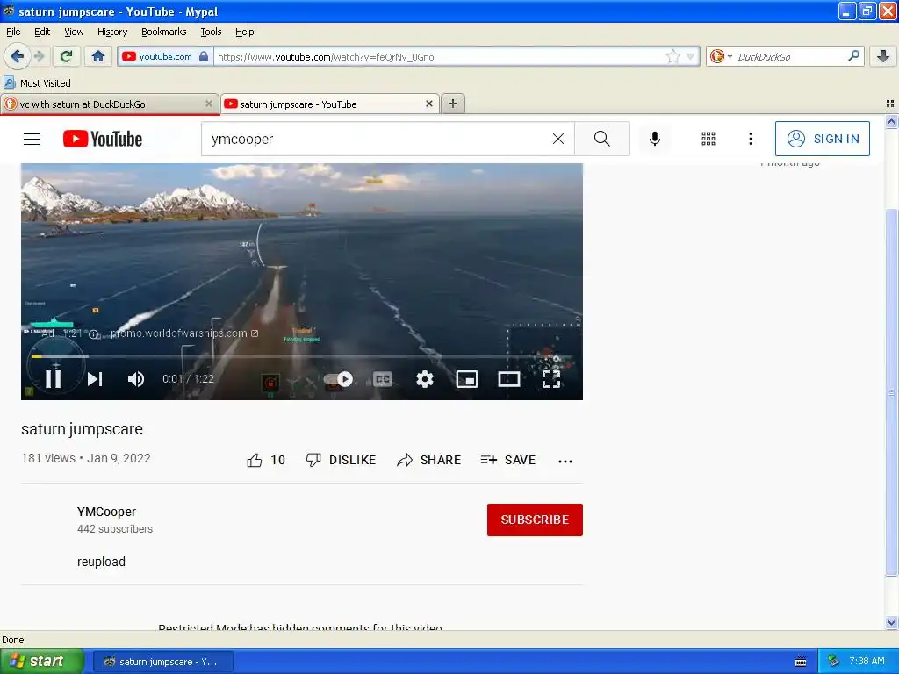Open the Downloads arrow button
This screenshot has height=674, width=899.
[883, 56]
